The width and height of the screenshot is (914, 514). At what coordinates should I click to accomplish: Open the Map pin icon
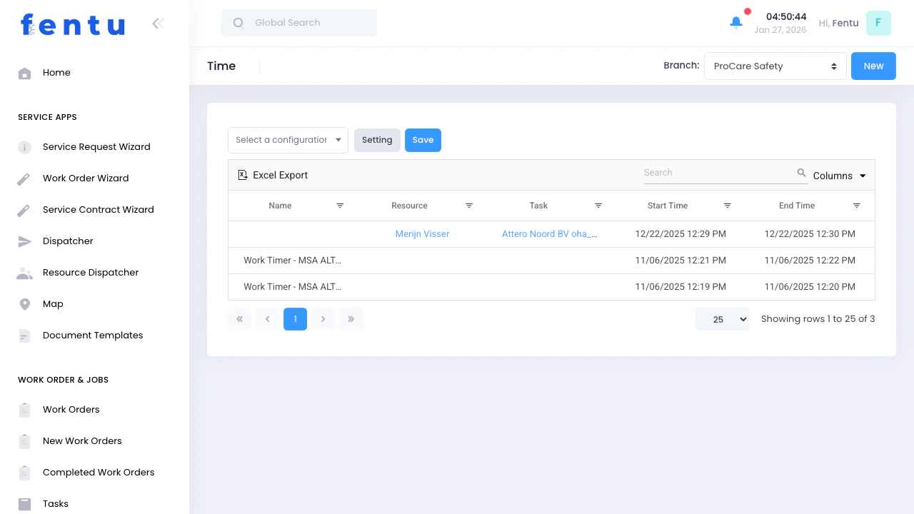coord(24,303)
